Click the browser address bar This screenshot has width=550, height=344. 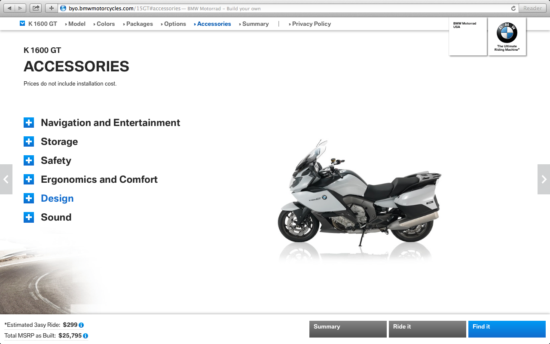click(x=288, y=8)
